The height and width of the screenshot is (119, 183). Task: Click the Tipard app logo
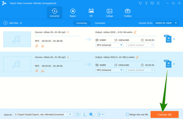(x=4, y=3)
